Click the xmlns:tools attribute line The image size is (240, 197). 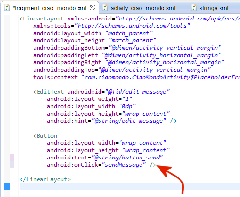pyautogui.click(x=112, y=26)
